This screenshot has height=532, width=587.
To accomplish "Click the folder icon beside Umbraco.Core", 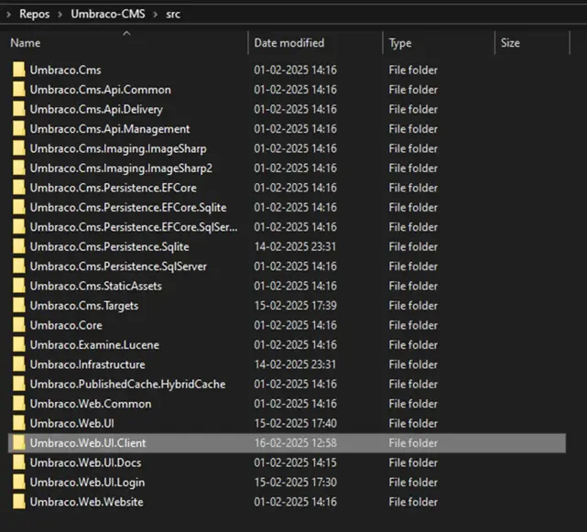I will click(18, 325).
